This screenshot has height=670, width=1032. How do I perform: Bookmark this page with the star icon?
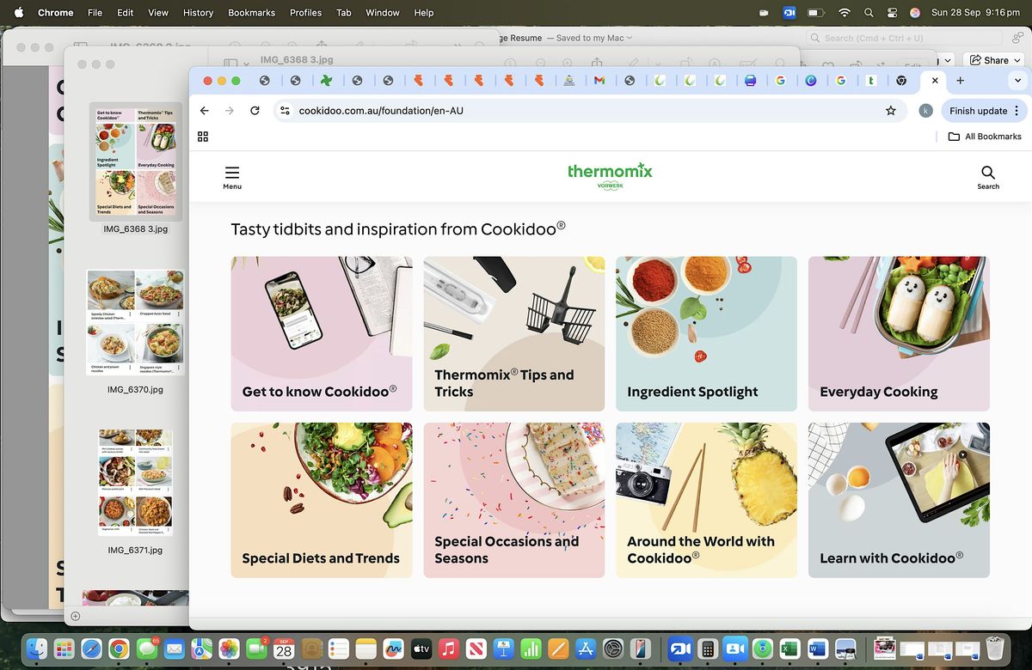891,111
